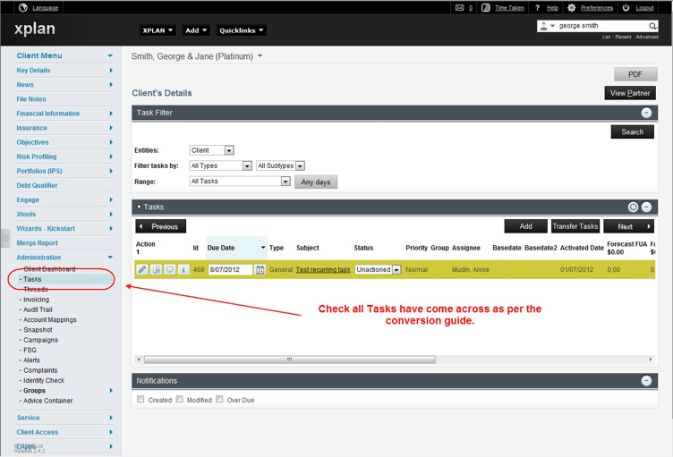Click the search magnifier icon

pyautogui.click(x=652, y=26)
